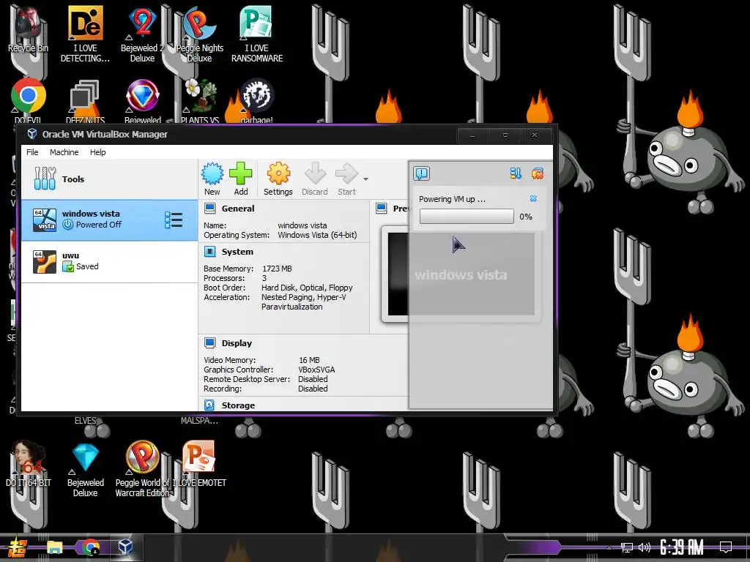Click the Powering VM up progress bar
Image resolution: width=750 pixels, height=562 pixels.
click(467, 217)
